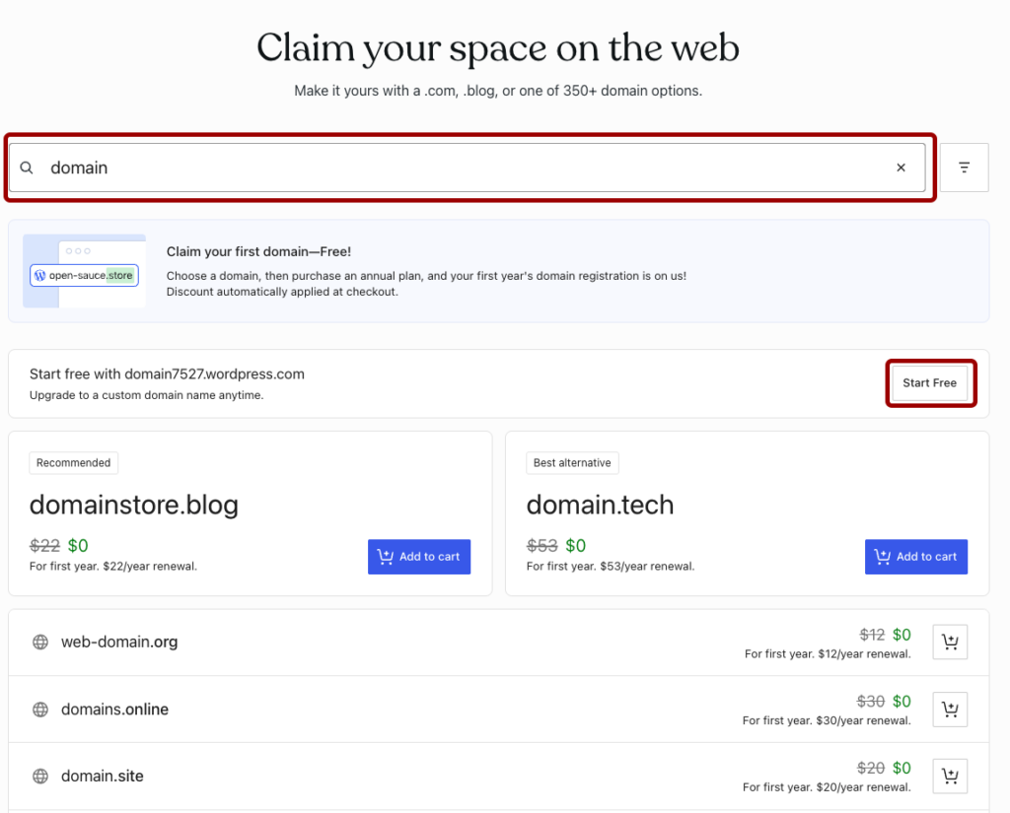Image resolution: width=1010 pixels, height=813 pixels.
Task: Select the domain.tech domain name
Action: [600, 506]
